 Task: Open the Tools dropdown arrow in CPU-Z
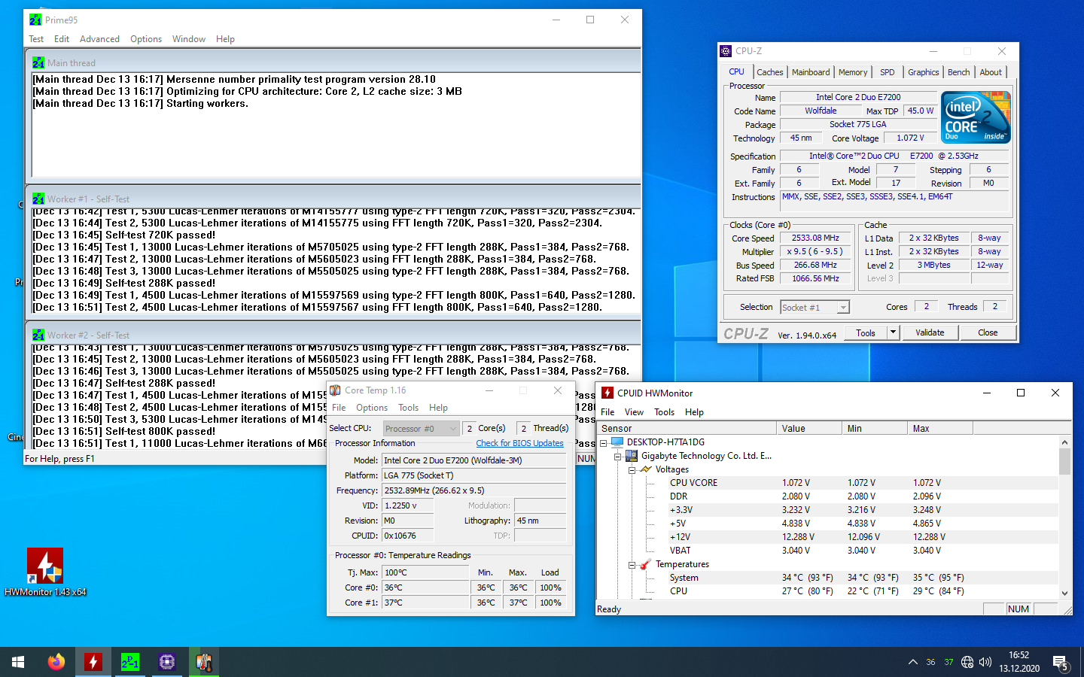[893, 332]
